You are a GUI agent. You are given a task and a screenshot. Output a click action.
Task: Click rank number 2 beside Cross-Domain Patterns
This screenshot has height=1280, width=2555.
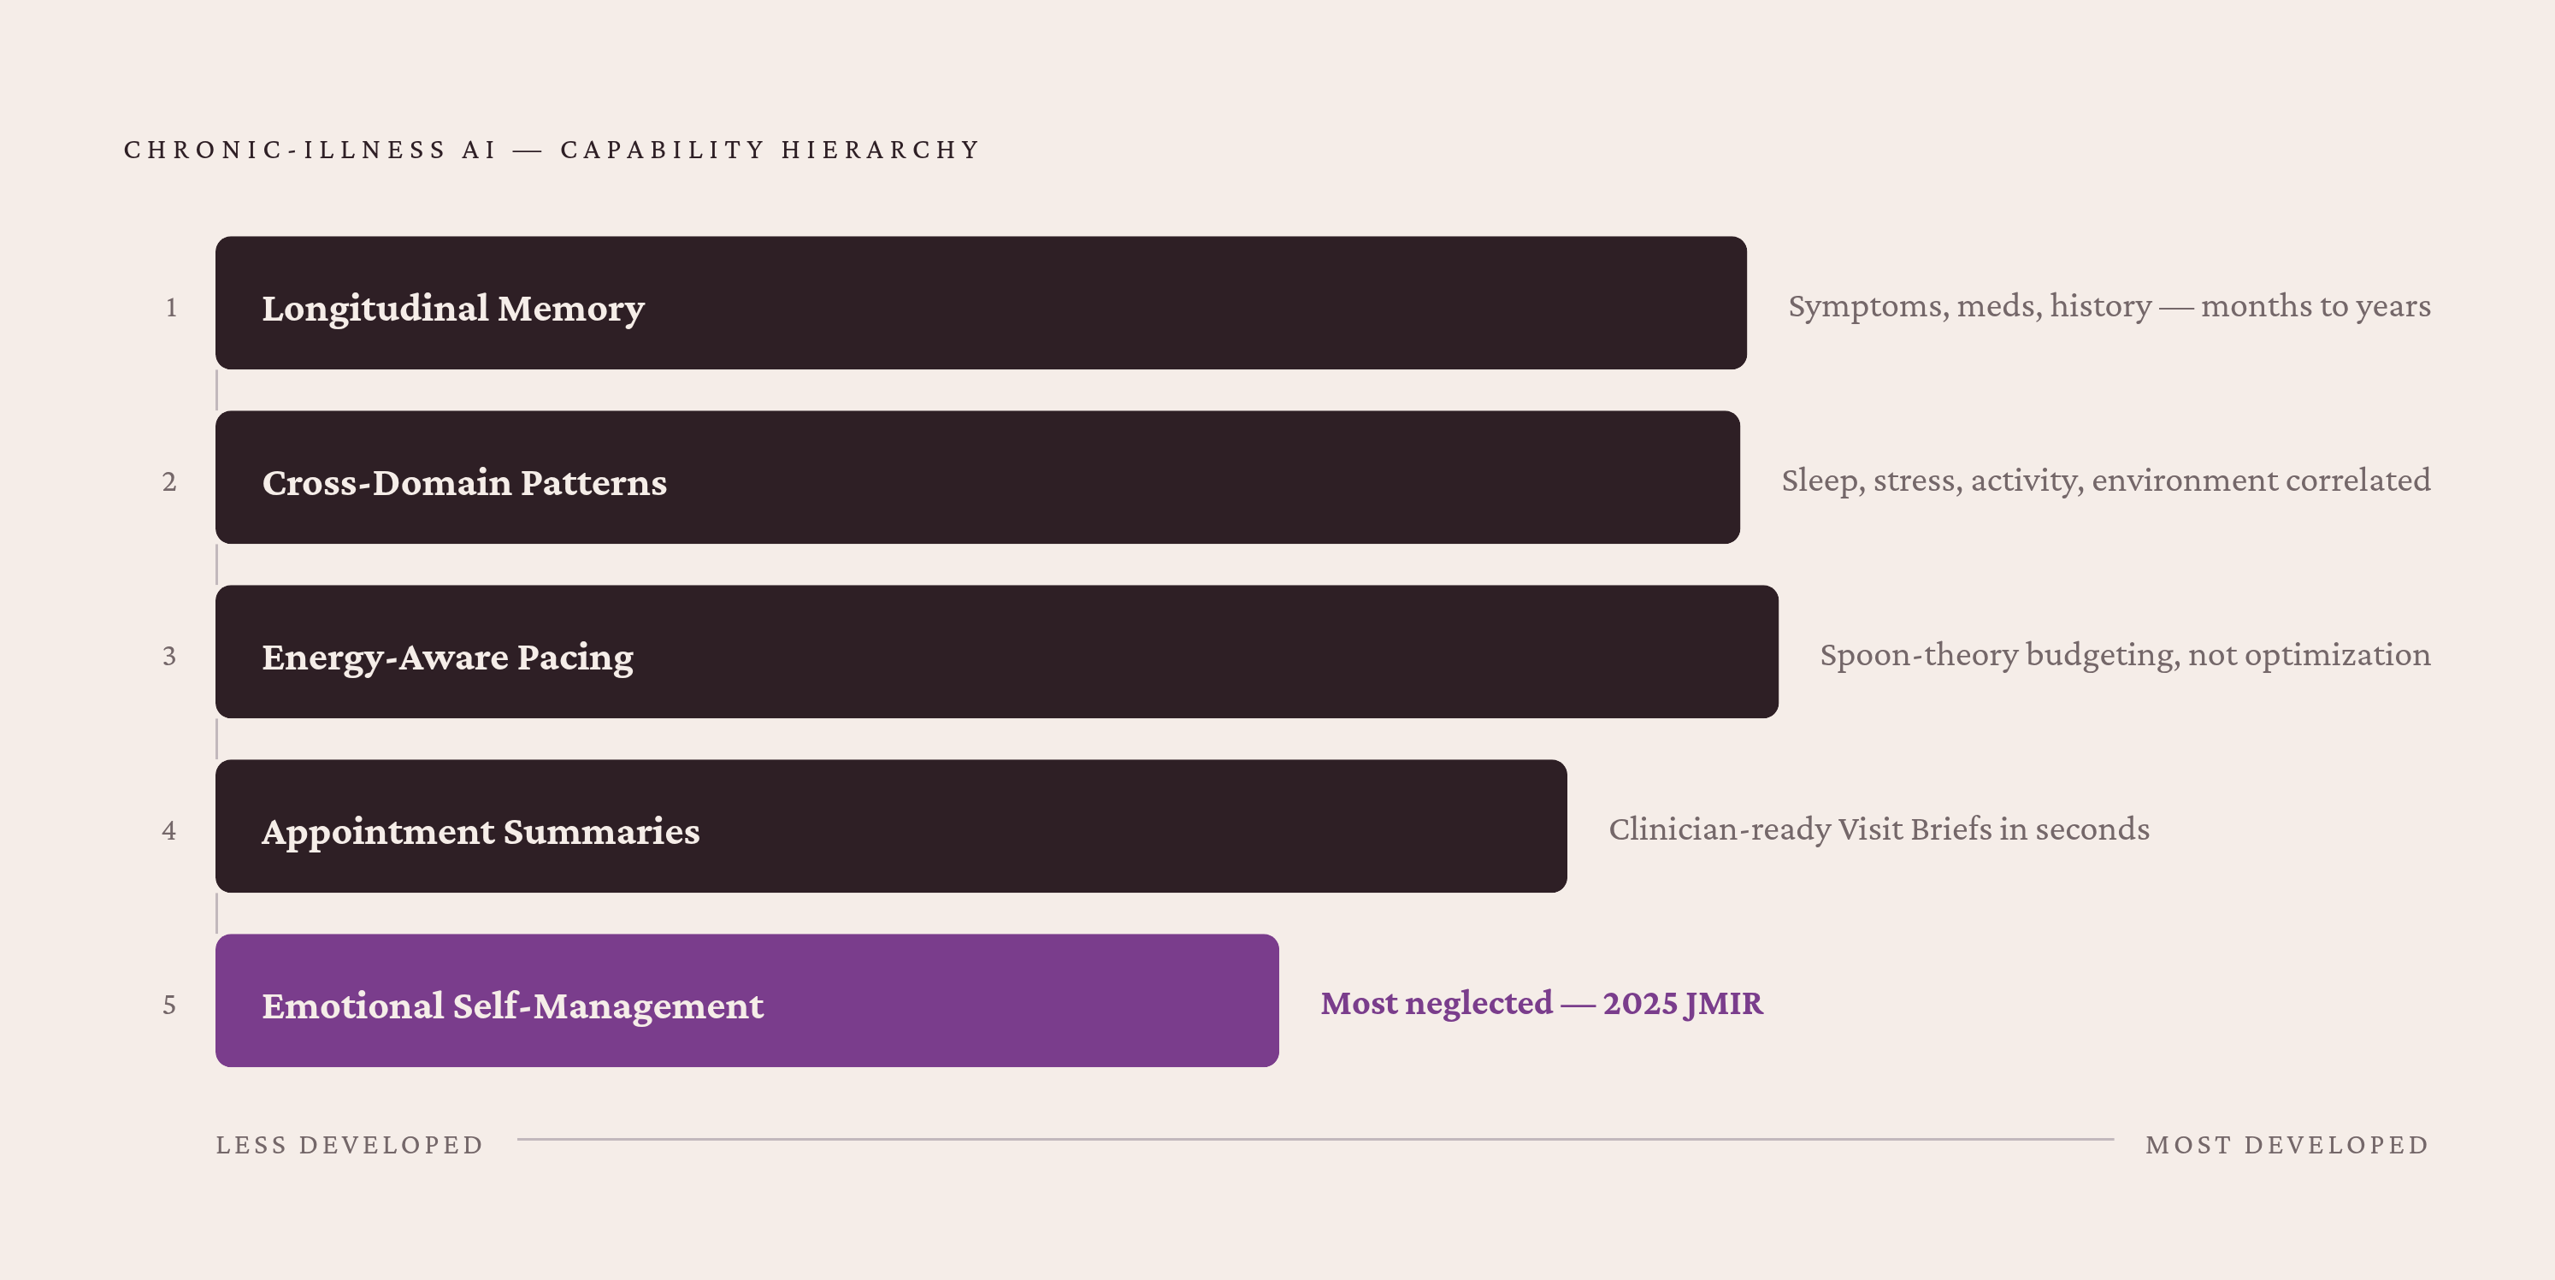pos(169,483)
